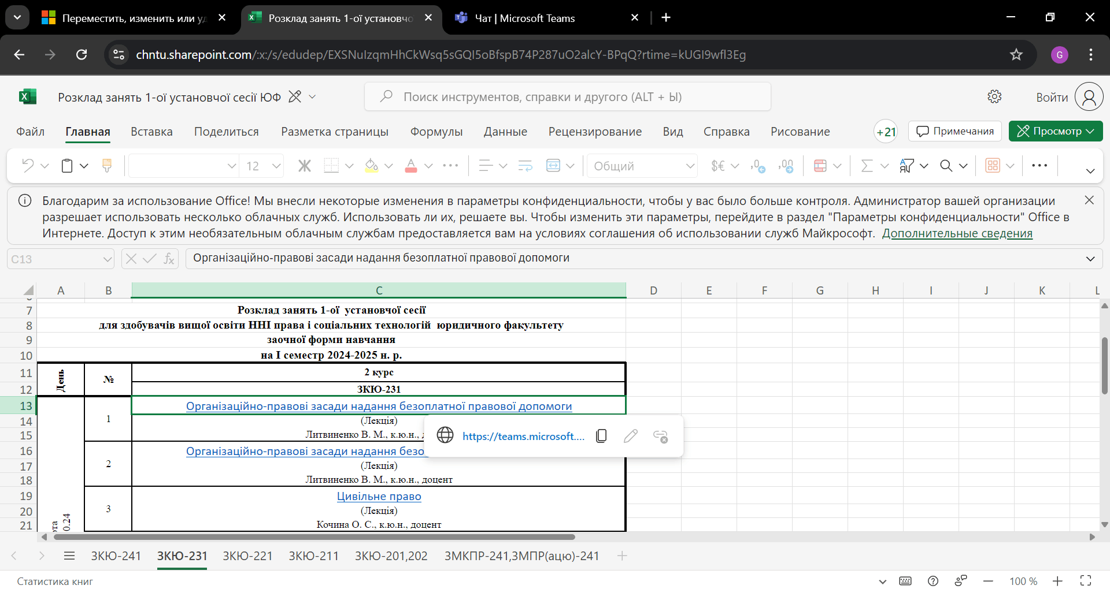Toggle bold formatting (Ж)
This screenshot has width=1110, height=589.
tap(305, 166)
